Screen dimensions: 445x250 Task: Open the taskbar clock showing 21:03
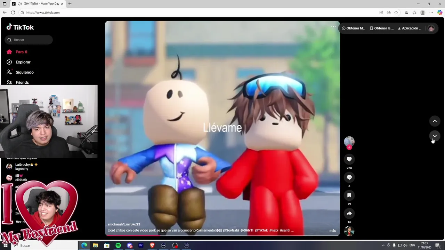pos(424,245)
